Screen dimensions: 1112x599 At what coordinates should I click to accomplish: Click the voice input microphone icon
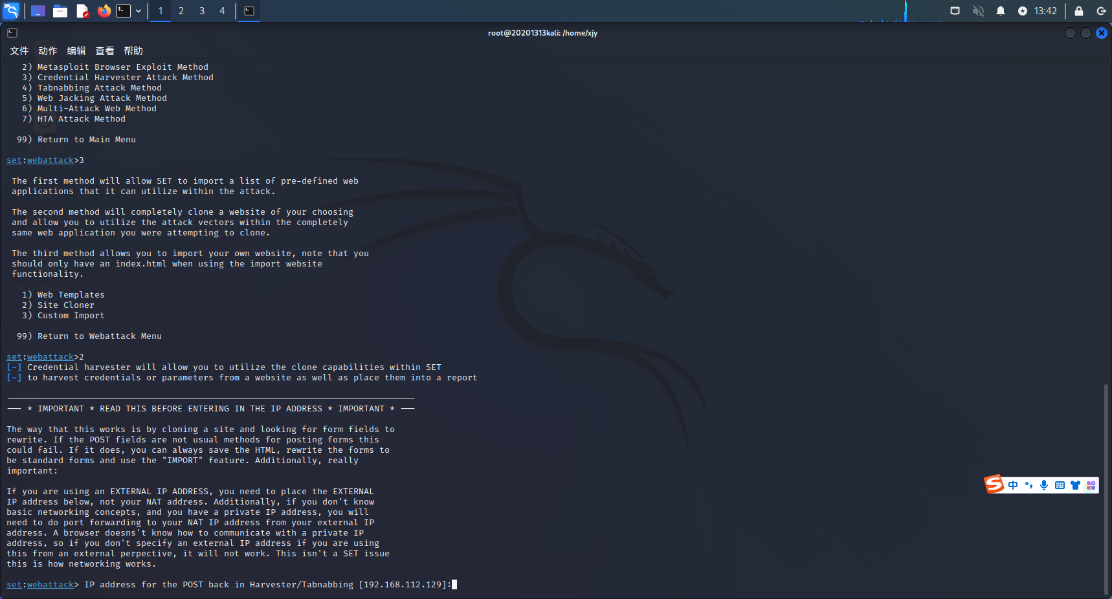1044,485
